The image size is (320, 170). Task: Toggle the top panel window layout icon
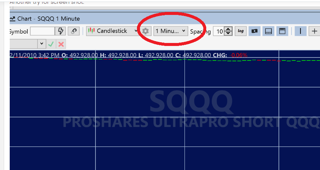click(282, 31)
